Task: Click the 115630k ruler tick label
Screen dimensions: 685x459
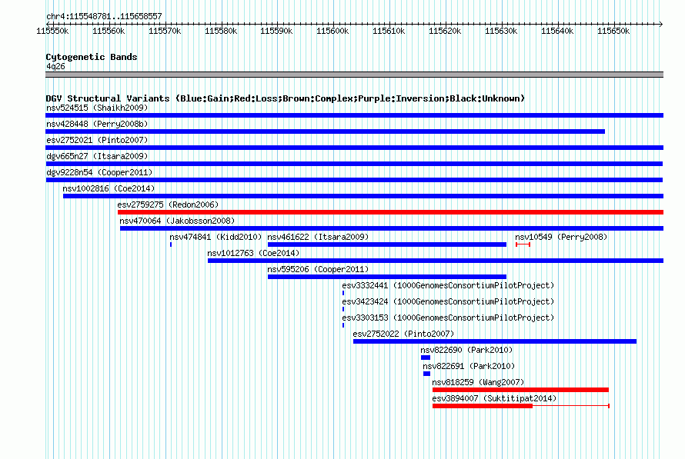Action: pyautogui.click(x=501, y=31)
